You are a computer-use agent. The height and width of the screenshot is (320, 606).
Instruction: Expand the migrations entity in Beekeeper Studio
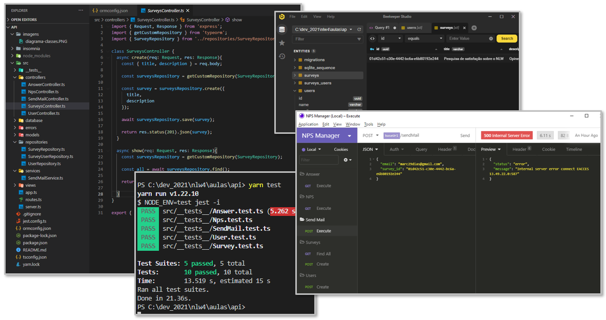pos(295,60)
